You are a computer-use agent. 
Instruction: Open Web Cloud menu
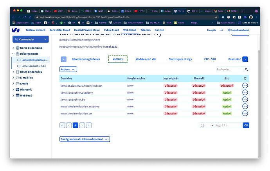point(130,30)
